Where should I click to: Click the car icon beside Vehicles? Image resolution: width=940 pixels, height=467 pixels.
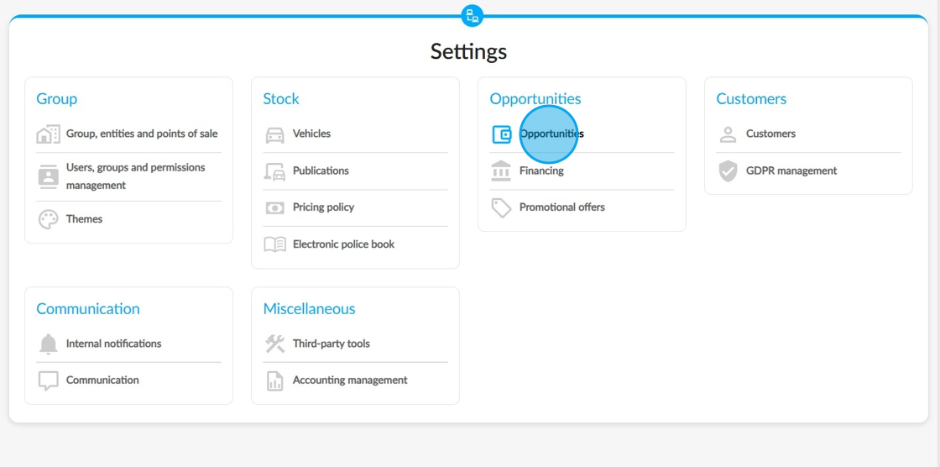[x=274, y=134]
